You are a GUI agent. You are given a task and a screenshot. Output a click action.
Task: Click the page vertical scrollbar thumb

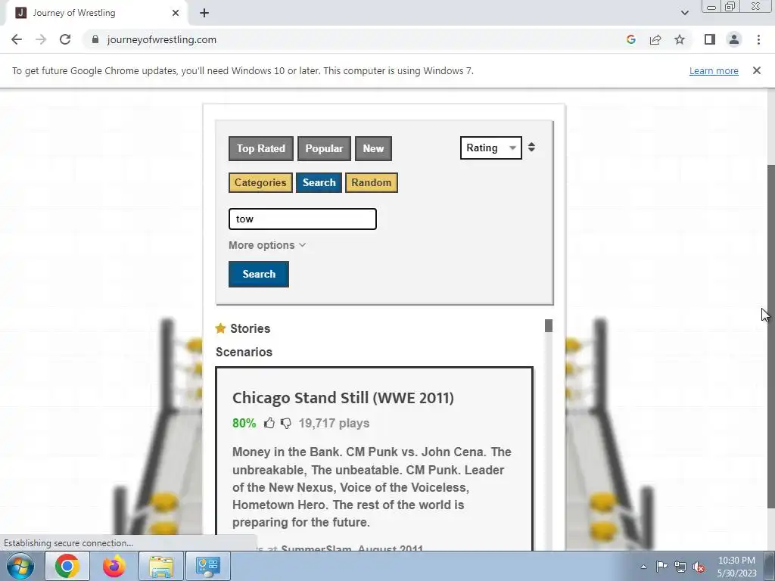(x=770, y=336)
